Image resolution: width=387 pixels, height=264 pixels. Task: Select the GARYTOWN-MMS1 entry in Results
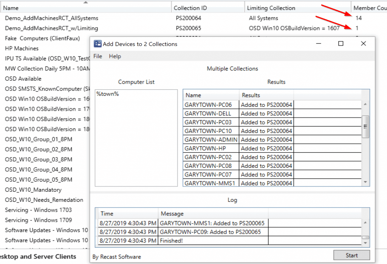[x=211, y=183]
